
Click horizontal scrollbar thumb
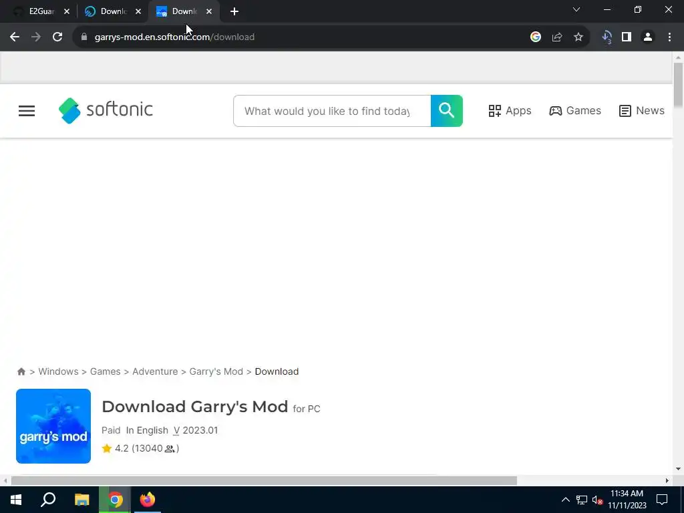(x=264, y=481)
